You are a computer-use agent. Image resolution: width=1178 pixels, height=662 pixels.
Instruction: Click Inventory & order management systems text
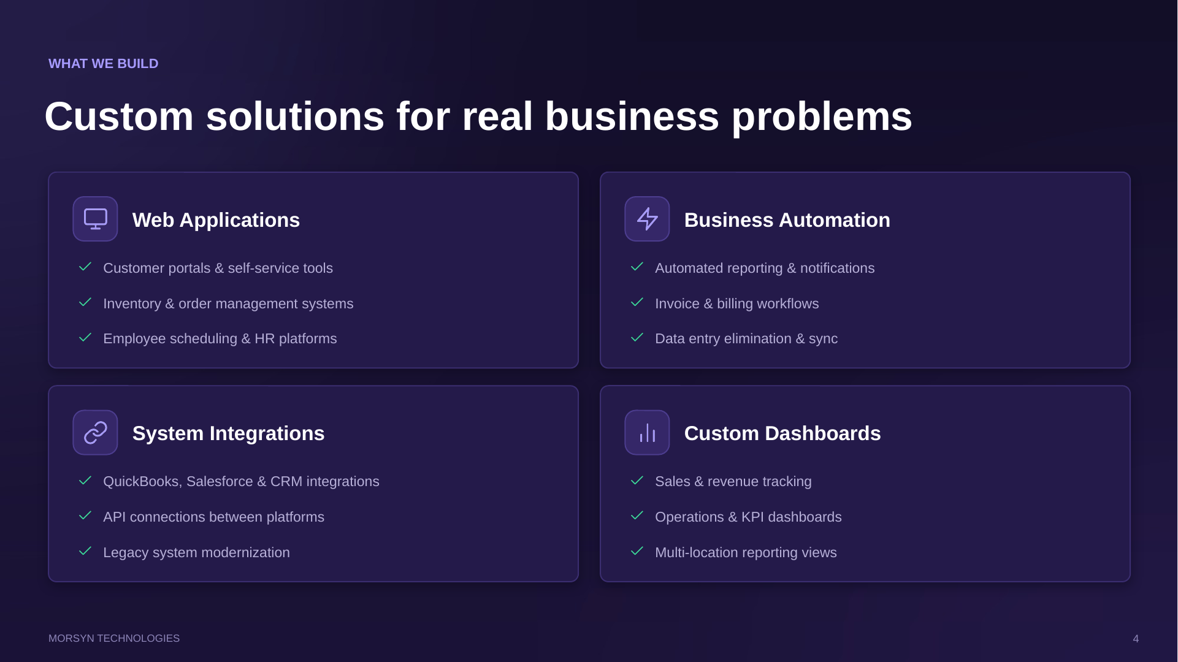(228, 304)
